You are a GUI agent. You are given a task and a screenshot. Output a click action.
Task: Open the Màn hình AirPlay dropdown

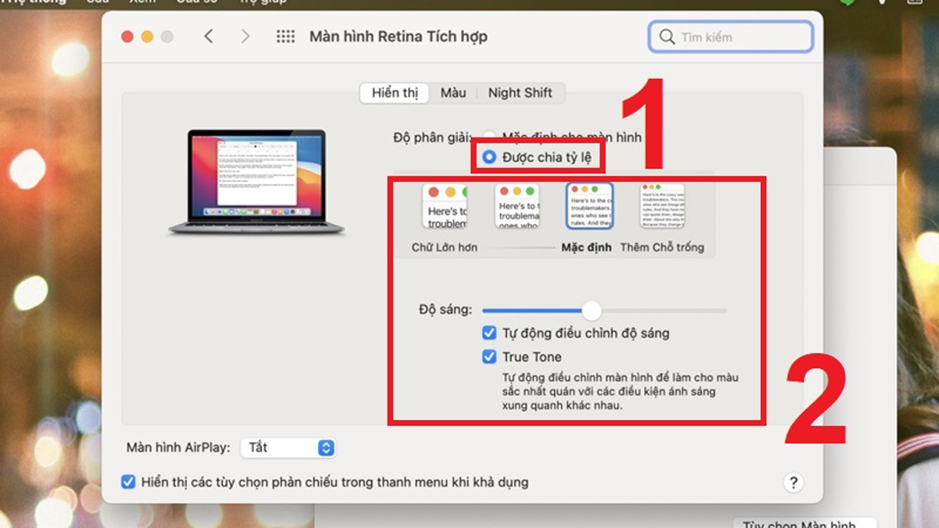coord(288,447)
